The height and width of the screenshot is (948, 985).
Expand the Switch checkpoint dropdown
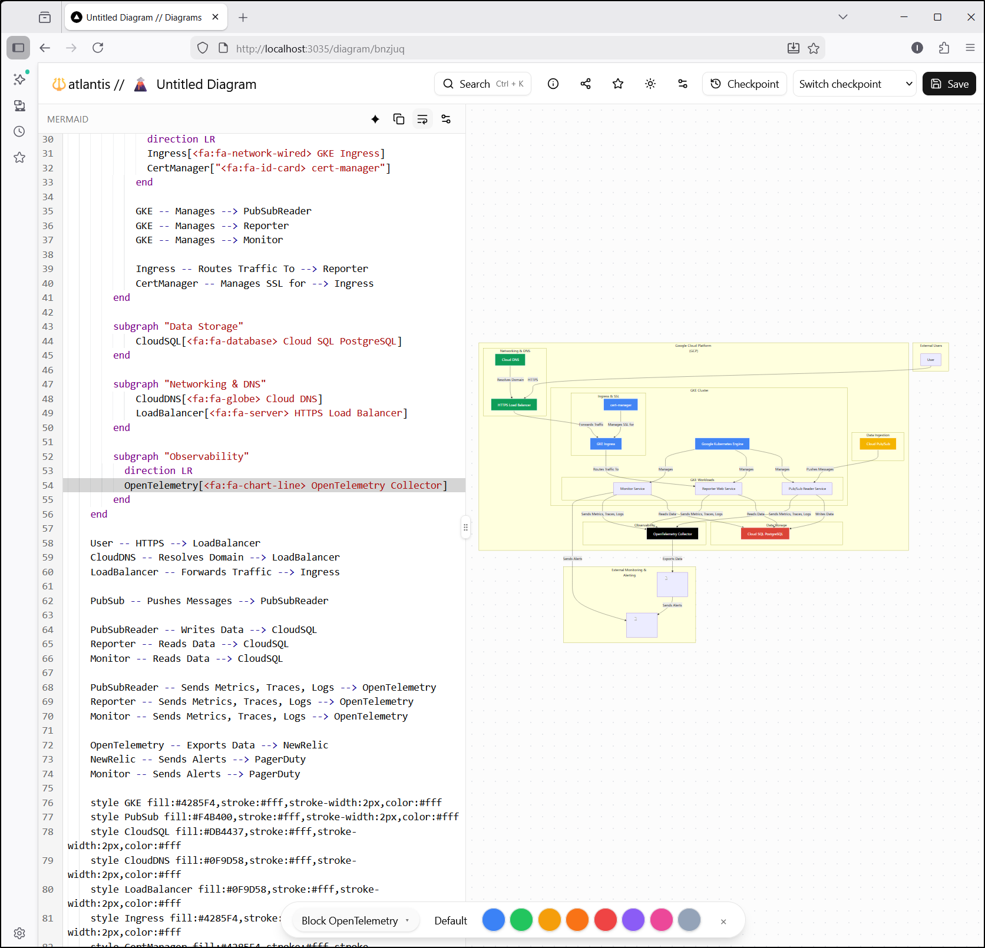855,84
